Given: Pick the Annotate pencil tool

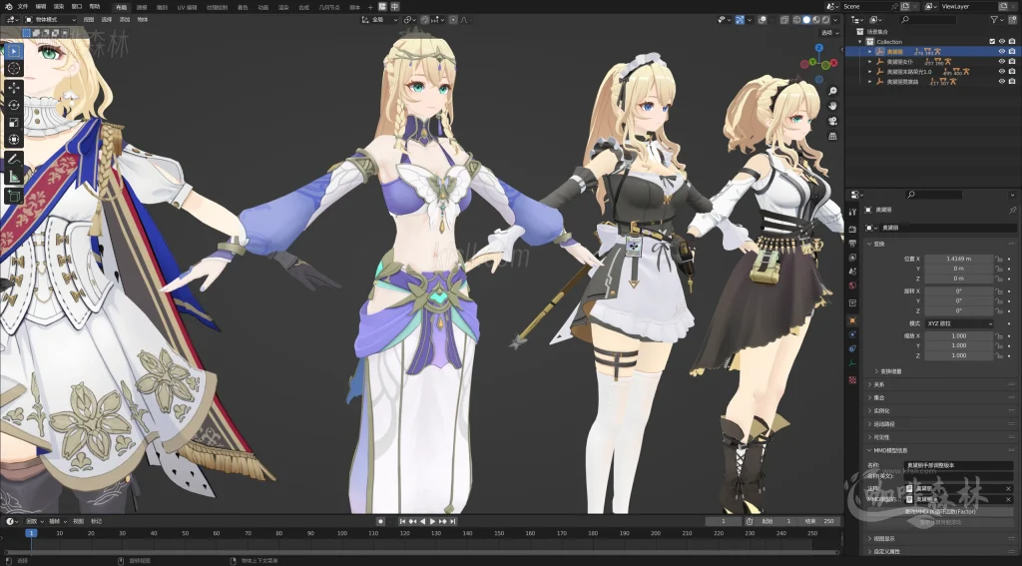Looking at the screenshot, I should tap(14, 159).
